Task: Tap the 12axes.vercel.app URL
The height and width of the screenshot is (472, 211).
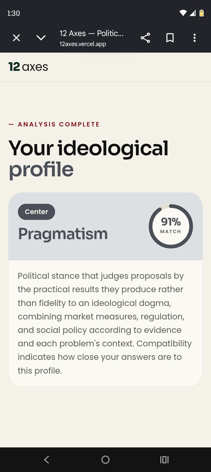Action: [x=83, y=44]
